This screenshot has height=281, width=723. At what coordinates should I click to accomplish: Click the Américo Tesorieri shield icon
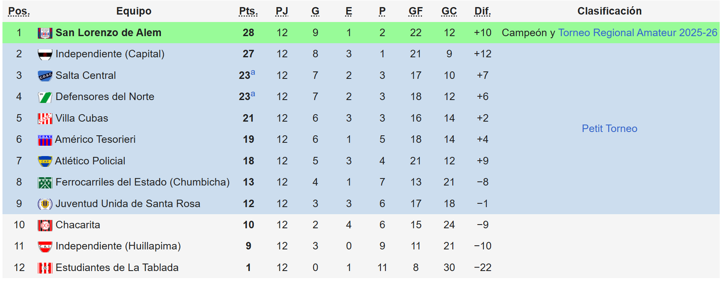click(45, 140)
